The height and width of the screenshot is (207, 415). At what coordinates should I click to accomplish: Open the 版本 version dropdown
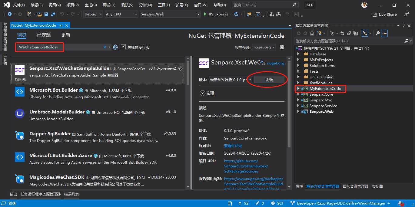tap(230, 80)
